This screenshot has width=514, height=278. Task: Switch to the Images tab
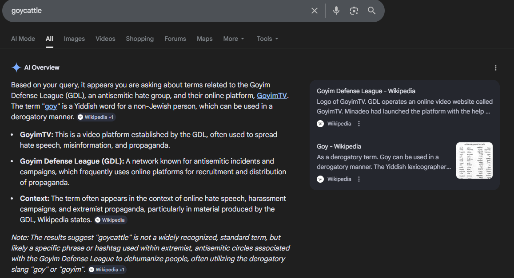tap(74, 39)
